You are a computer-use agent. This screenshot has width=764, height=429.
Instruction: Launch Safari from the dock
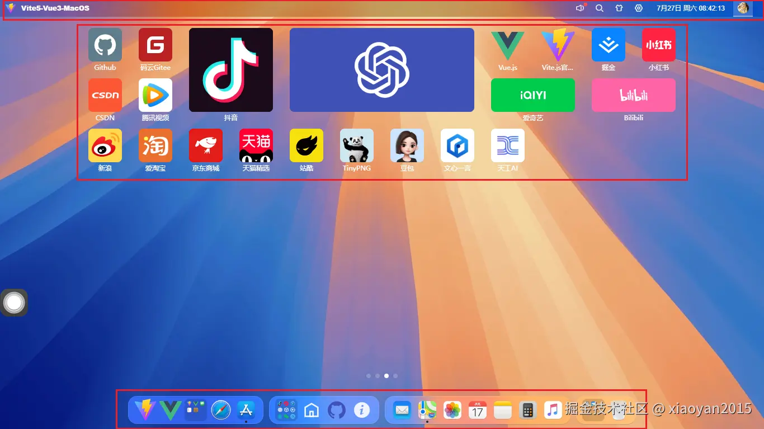tap(221, 410)
